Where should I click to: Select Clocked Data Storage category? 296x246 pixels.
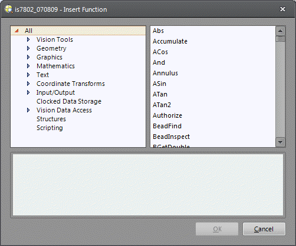click(x=69, y=101)
